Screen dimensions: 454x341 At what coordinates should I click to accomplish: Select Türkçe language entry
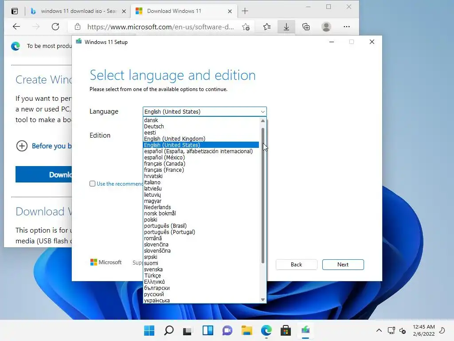201,275
